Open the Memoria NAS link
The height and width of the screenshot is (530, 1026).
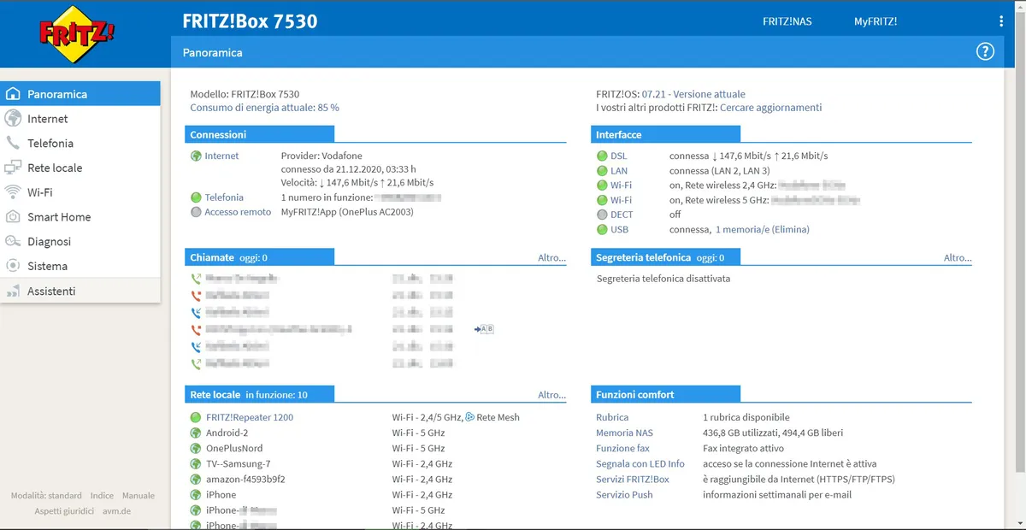tap(624, 433)
